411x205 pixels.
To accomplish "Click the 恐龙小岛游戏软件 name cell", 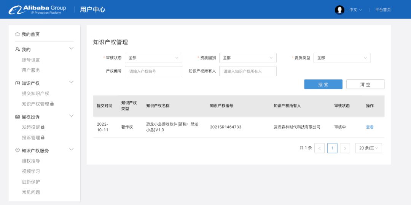I will (172, 127).
